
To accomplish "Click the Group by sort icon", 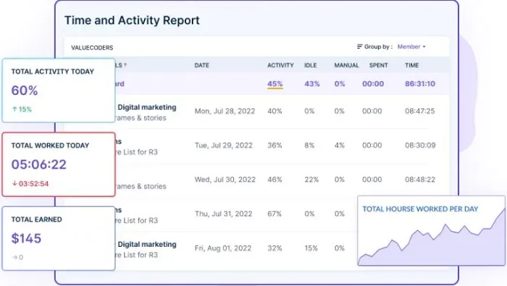I will (359, 46).
